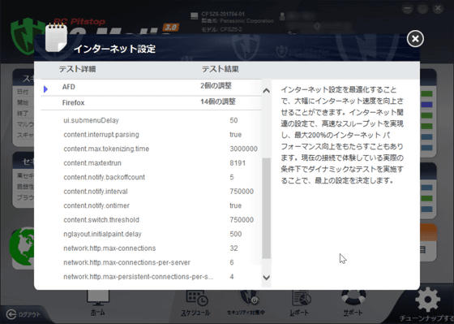Click the scrollbar up arrow

(x=266, y=91)
